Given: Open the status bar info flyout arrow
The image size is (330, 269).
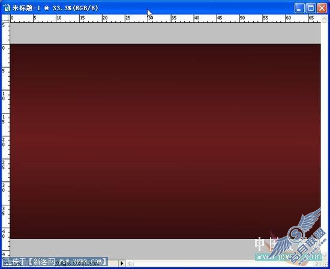Looking at the screenshot, I should coord(122,263).
